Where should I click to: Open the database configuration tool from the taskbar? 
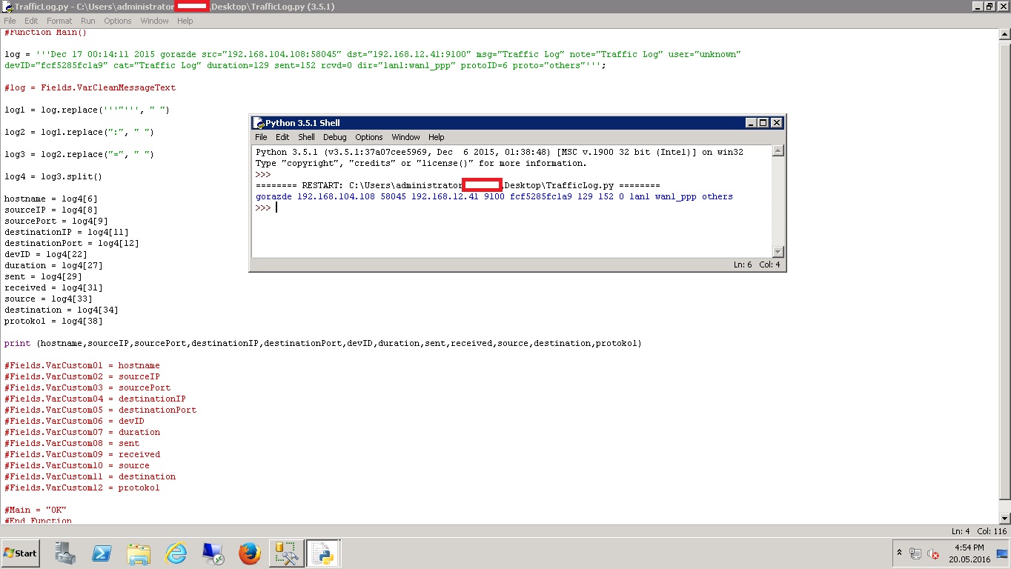coord(287,553)
